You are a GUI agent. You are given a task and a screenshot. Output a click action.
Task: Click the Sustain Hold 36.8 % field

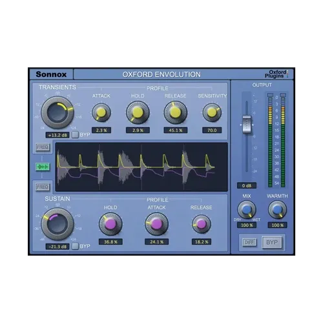click(x=110, y=242)
